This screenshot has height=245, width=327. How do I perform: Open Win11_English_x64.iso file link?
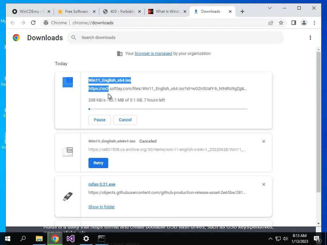[x=110, y=80]
